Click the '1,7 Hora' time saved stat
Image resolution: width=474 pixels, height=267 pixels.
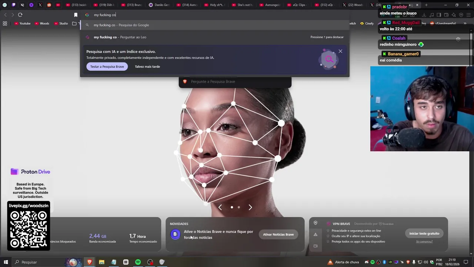(x=143, y=238)
